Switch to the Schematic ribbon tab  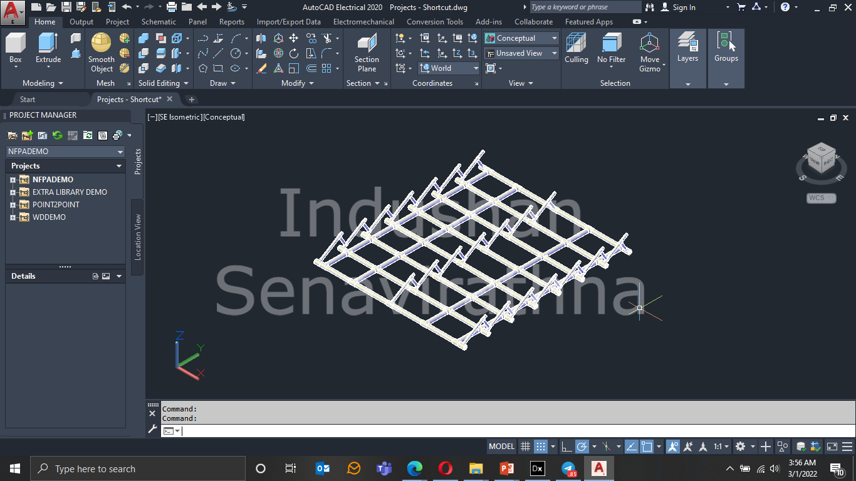159,22
